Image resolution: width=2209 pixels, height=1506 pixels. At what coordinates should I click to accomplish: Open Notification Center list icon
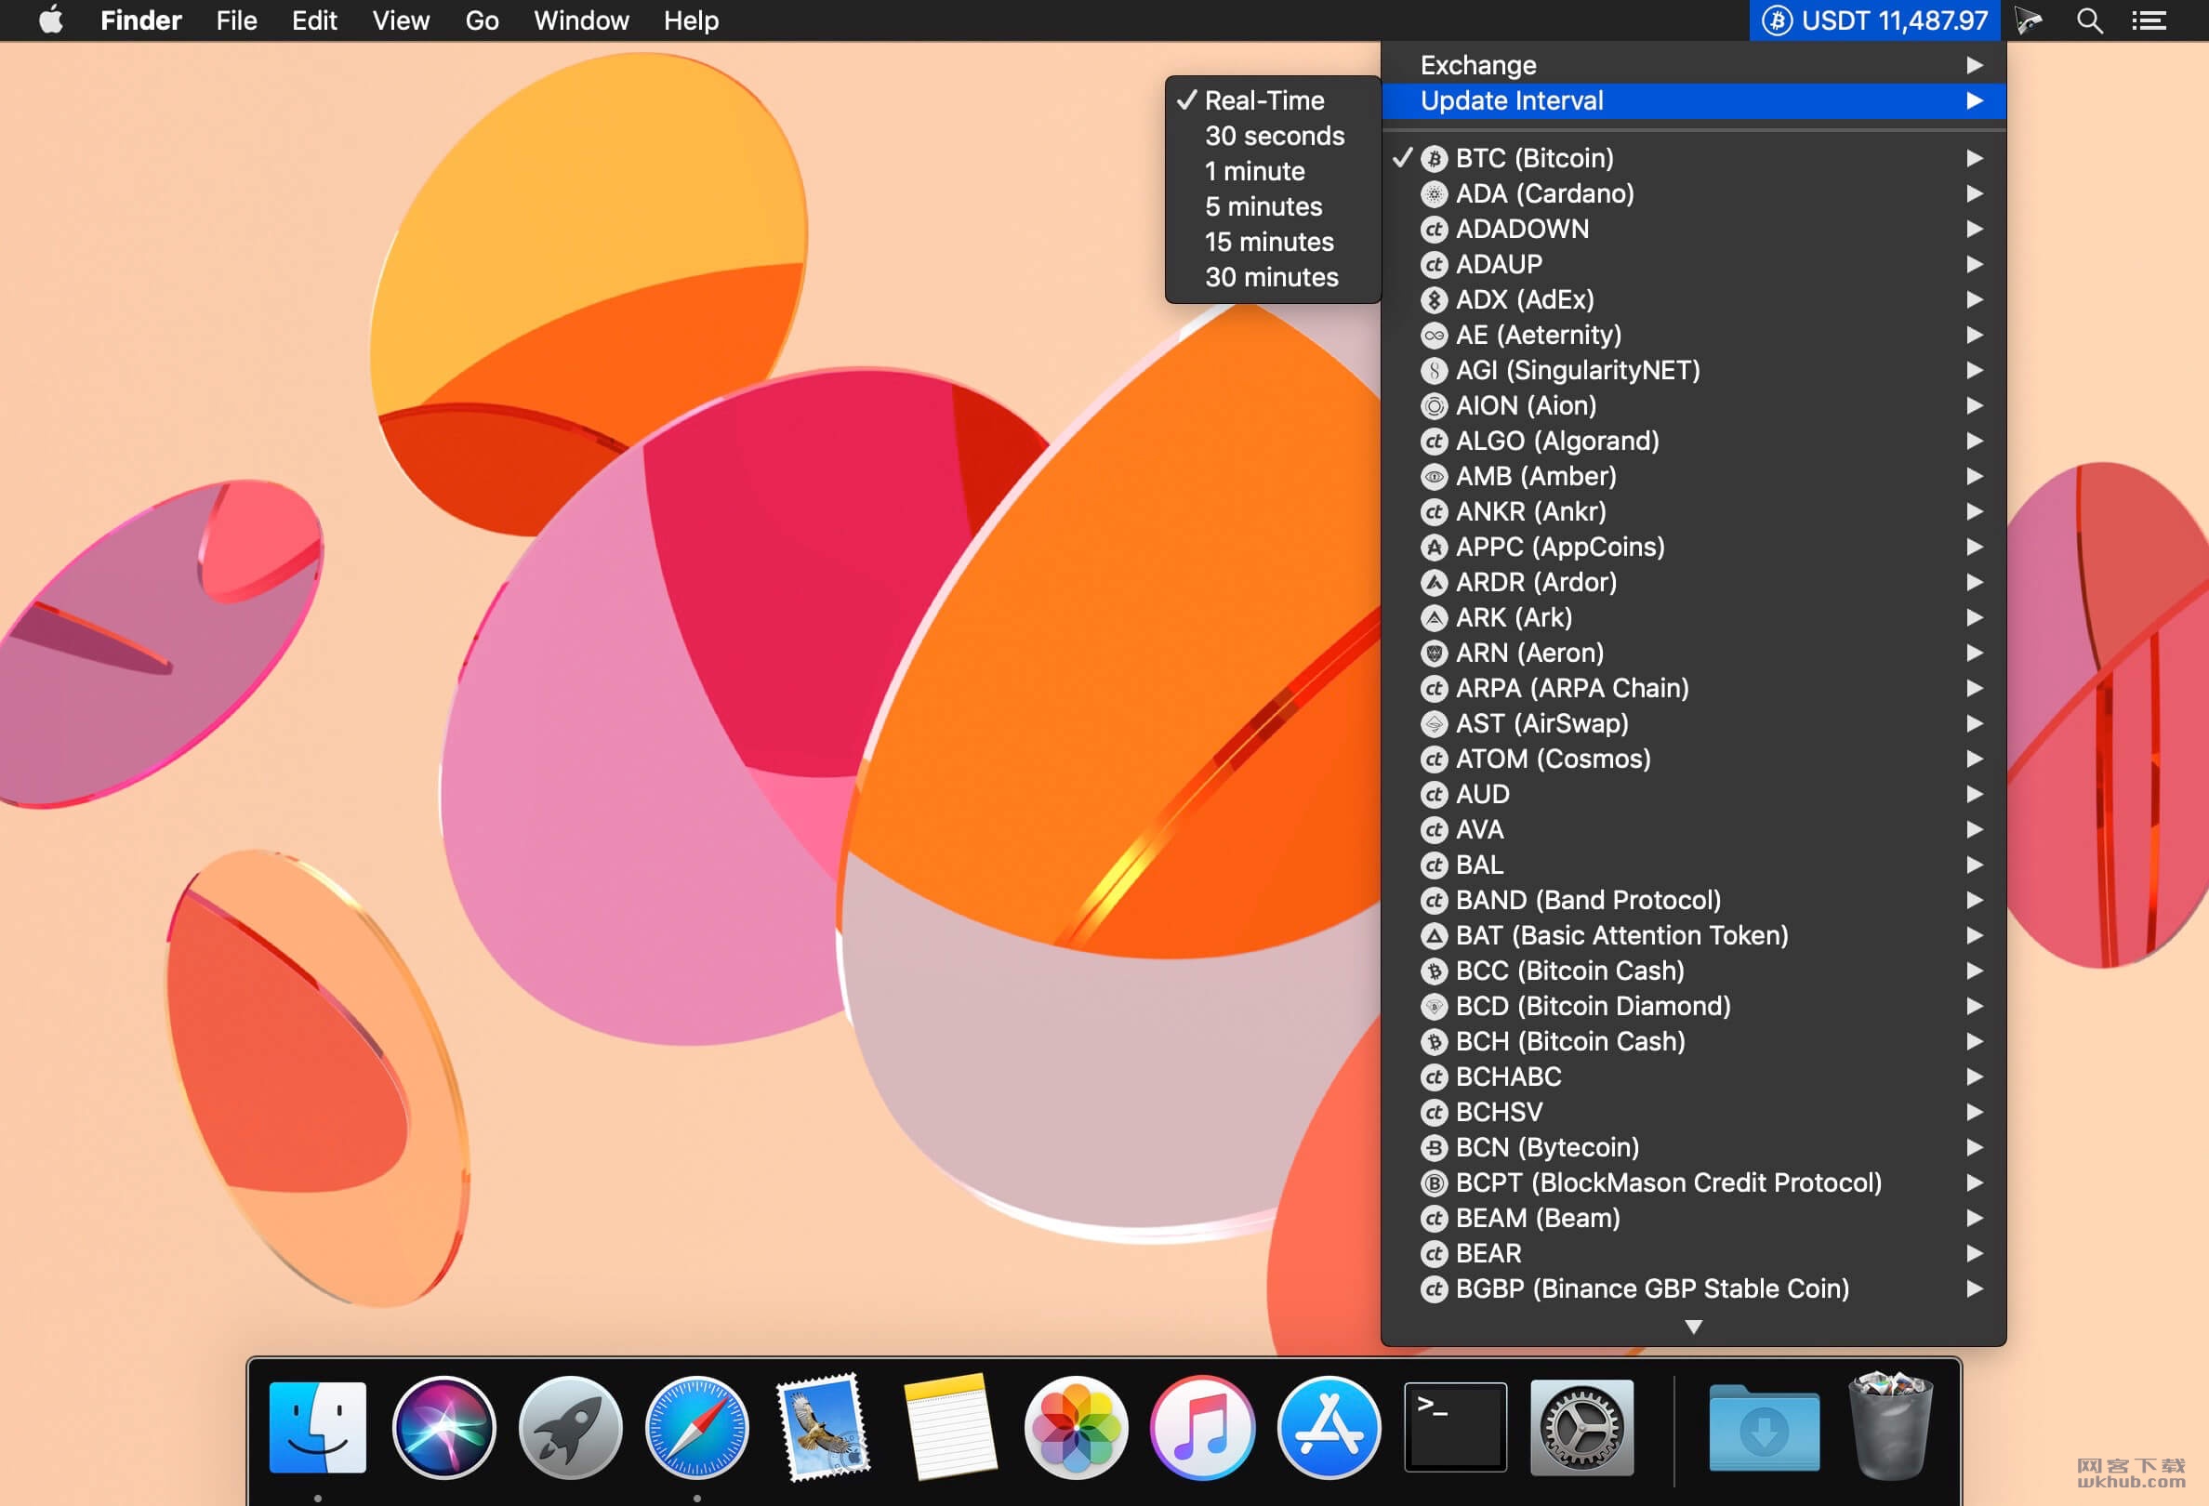click(x=2149, y=20)
